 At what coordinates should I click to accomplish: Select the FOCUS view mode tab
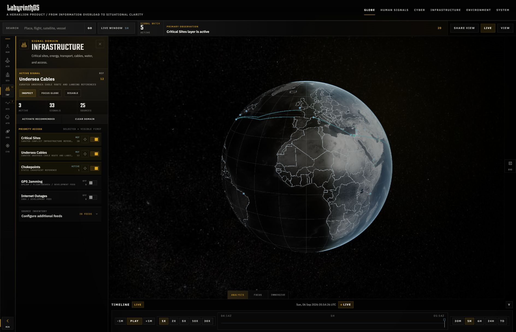tap(258, 295)
